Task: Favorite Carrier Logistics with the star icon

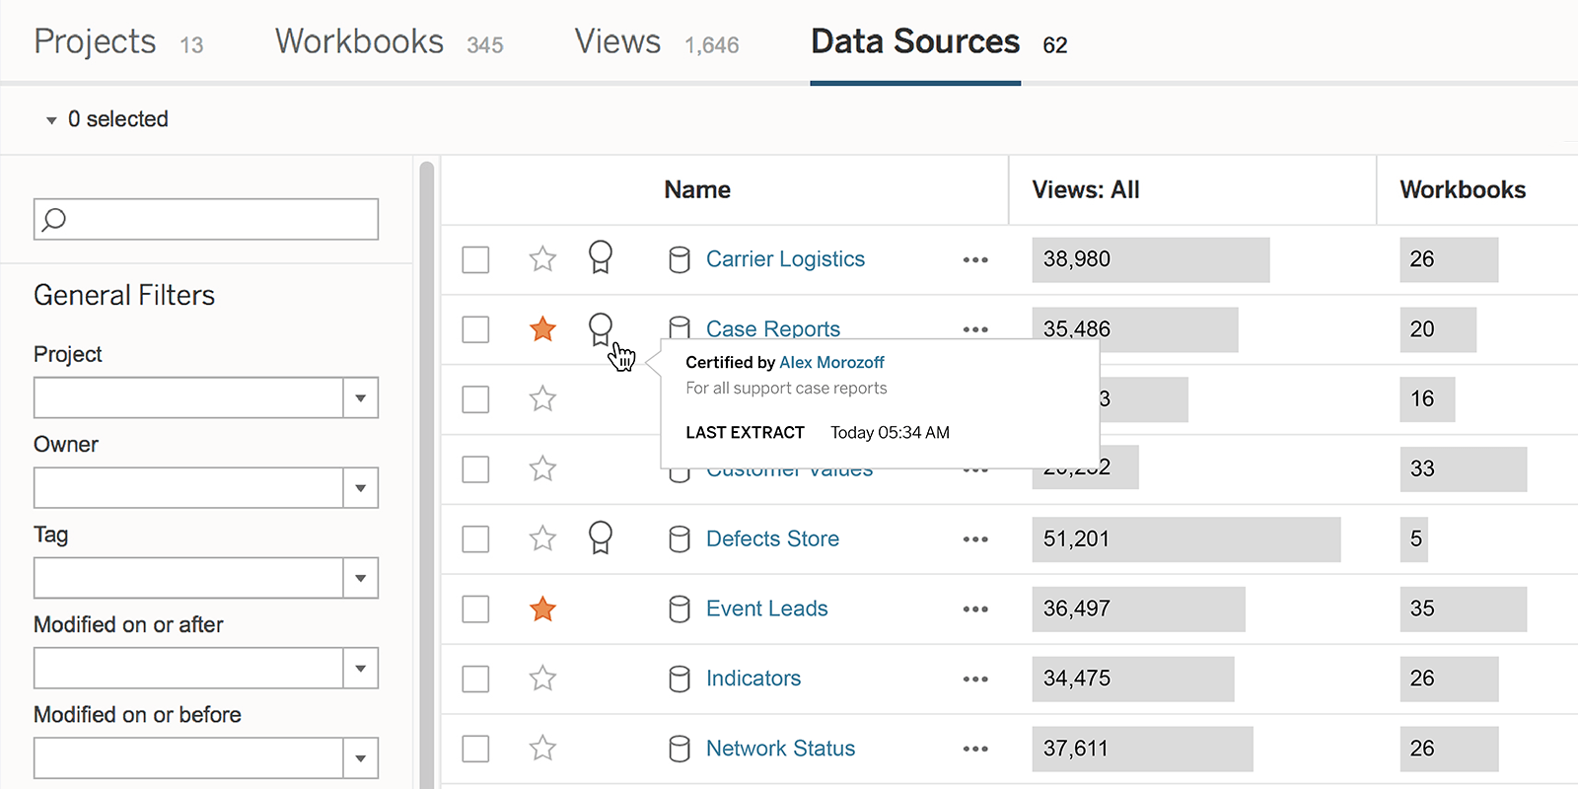Action: [x=542, y=259]
